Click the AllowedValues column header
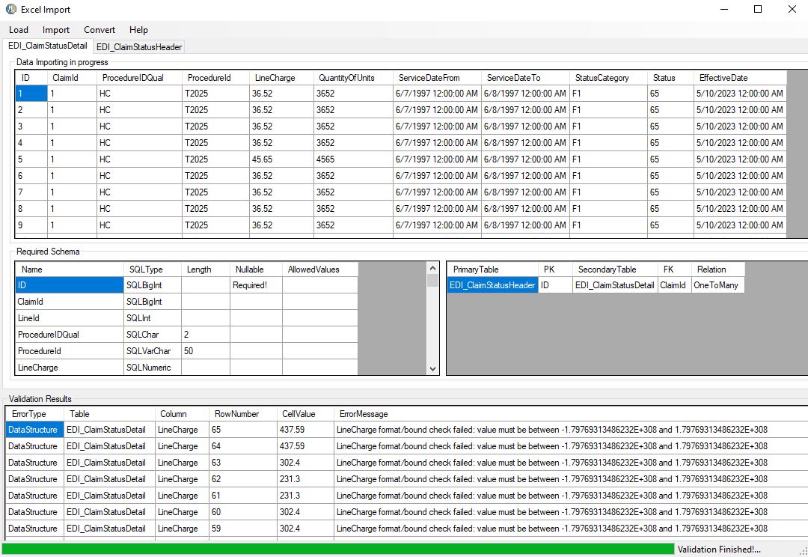The image size is (808, 557). coord(320,270)
